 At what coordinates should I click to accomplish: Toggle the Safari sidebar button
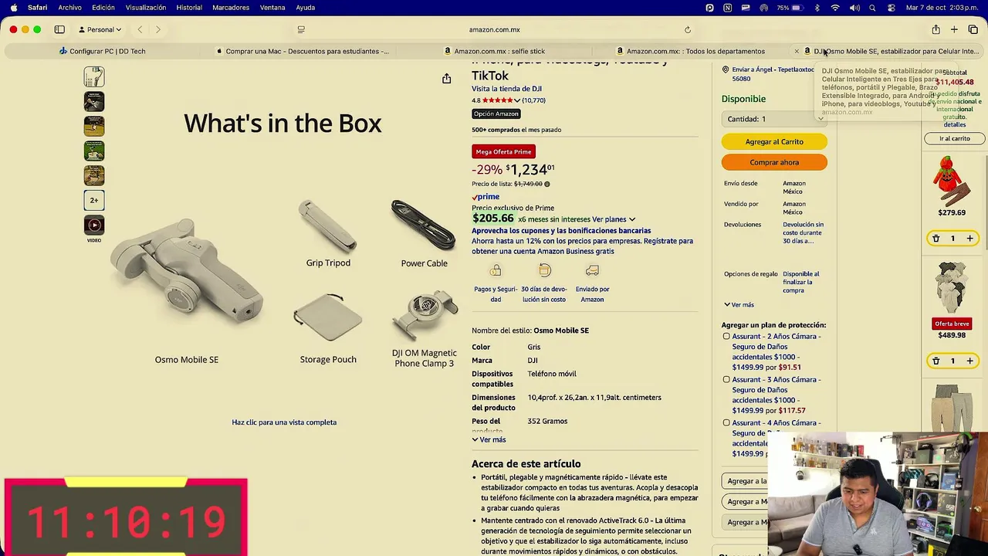(59, 29)
